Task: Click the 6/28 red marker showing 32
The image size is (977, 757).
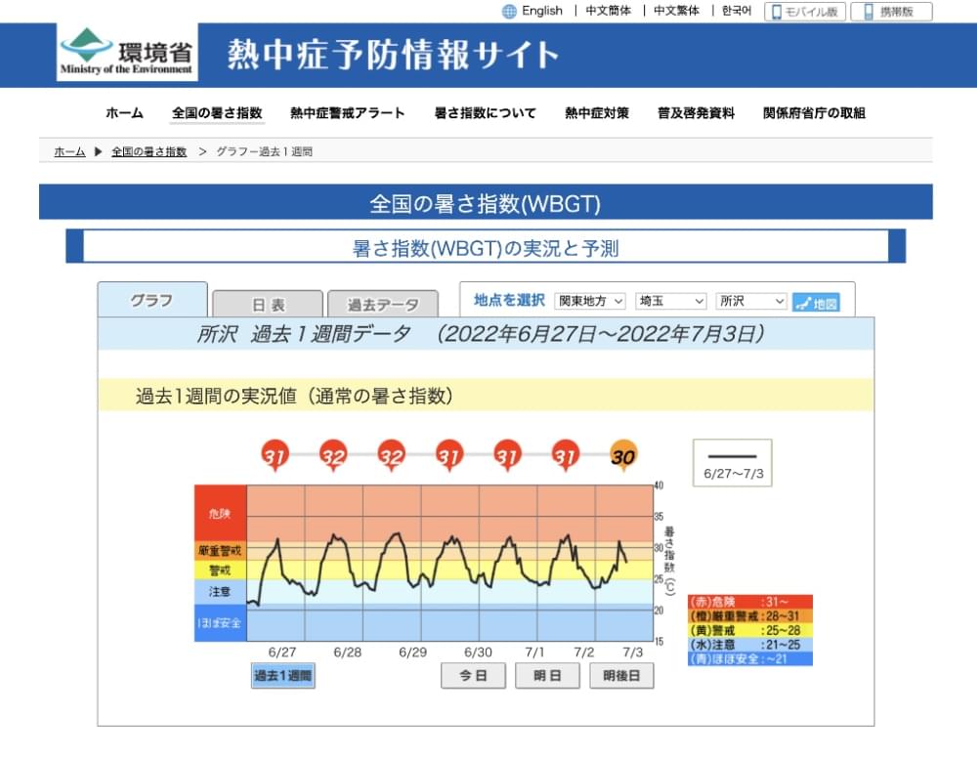Action: pos(333,455)
